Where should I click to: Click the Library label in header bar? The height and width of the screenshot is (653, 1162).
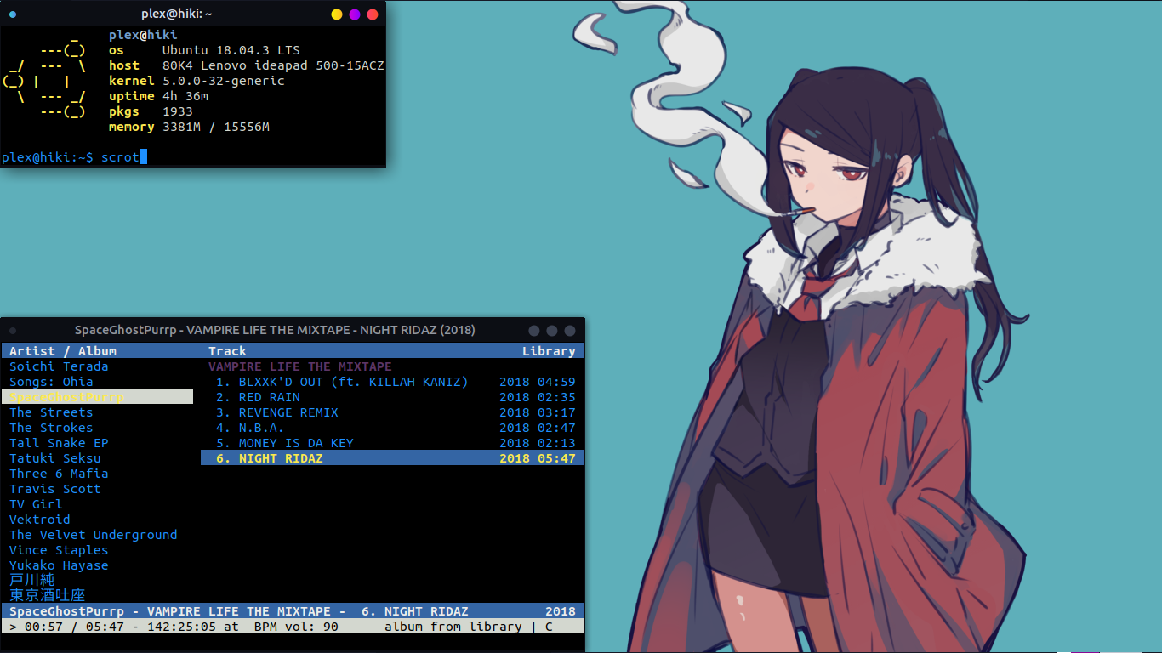549,351
